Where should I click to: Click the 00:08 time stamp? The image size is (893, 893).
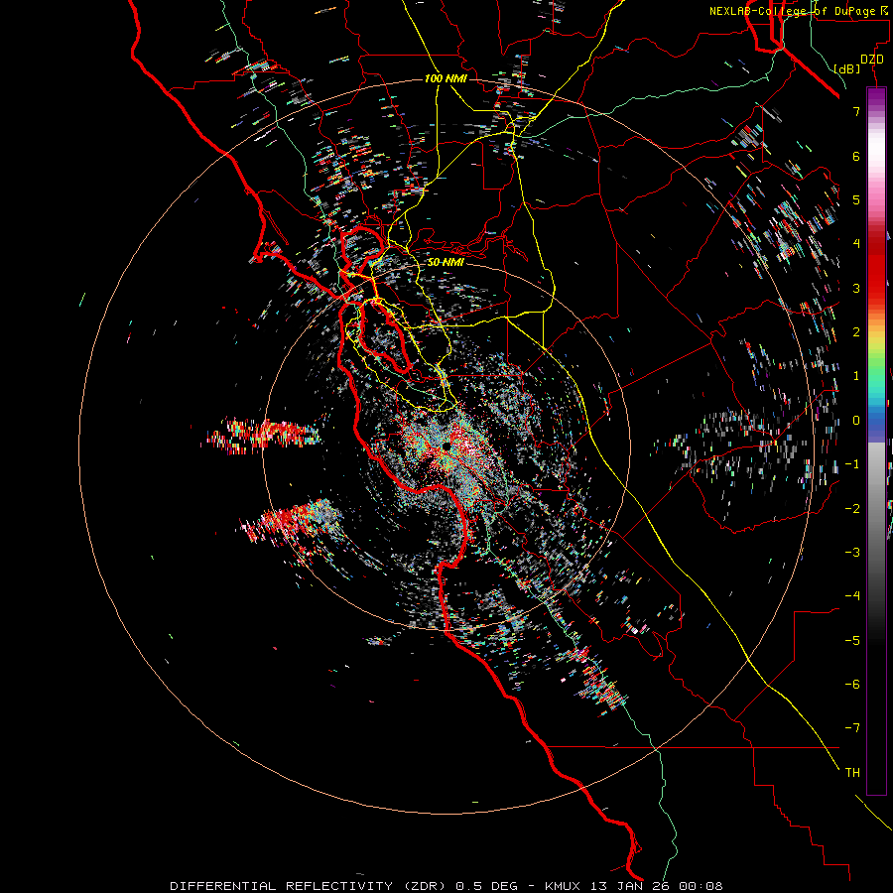point(703,886)
